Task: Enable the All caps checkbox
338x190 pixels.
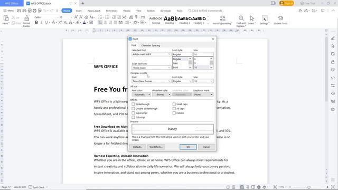Action: pos(174,109)
